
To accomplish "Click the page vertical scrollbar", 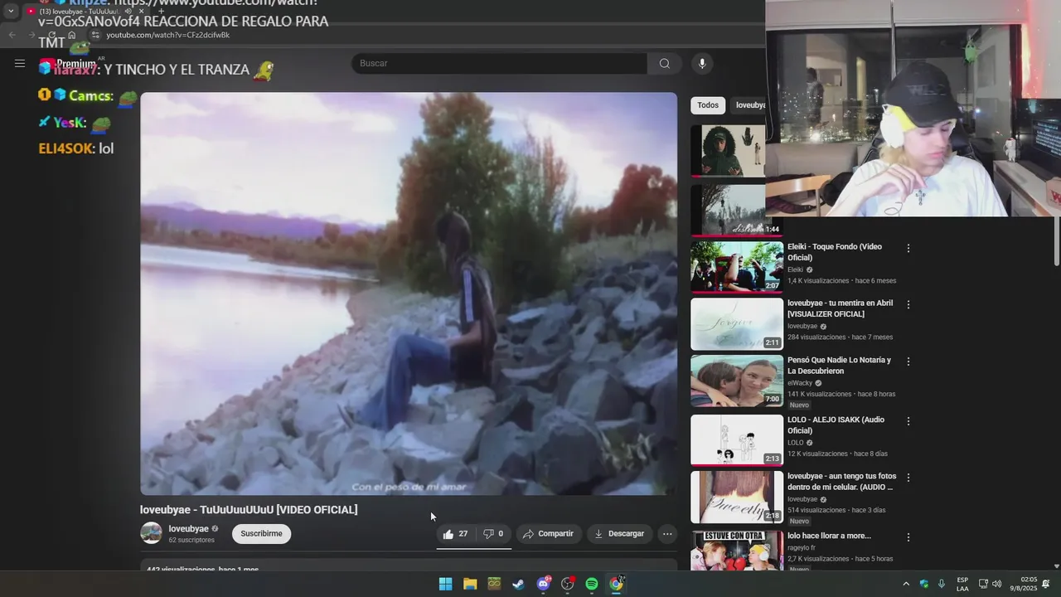I will (1056, 240).
